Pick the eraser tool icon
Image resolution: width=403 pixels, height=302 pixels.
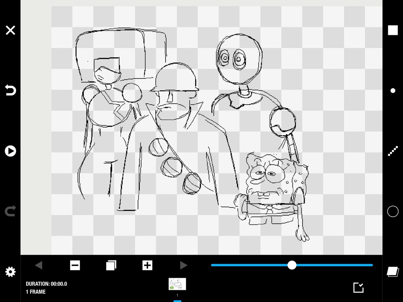coord(392,271)
